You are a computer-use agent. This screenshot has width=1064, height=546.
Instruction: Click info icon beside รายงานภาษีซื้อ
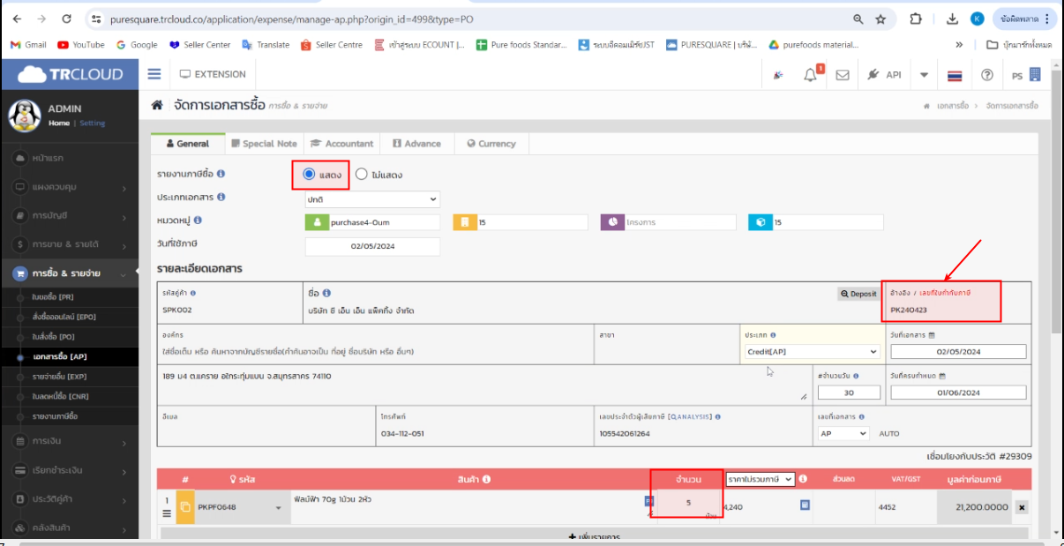pos(221,174)
